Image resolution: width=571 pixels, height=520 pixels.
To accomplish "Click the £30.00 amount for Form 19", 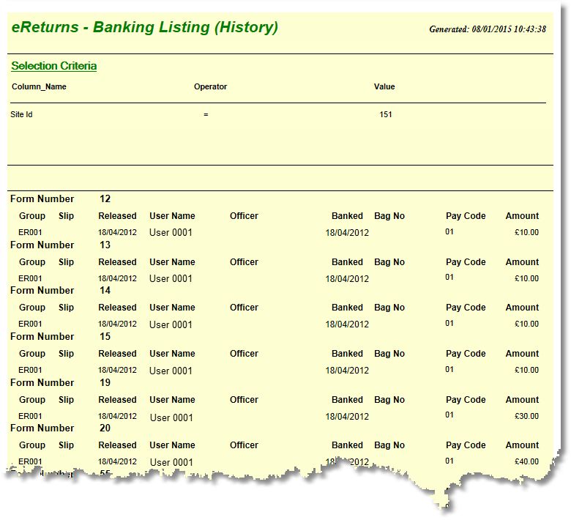I will (x=526, y=416).
